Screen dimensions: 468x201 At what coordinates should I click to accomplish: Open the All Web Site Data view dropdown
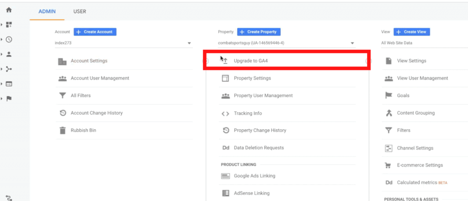[425, 43]
